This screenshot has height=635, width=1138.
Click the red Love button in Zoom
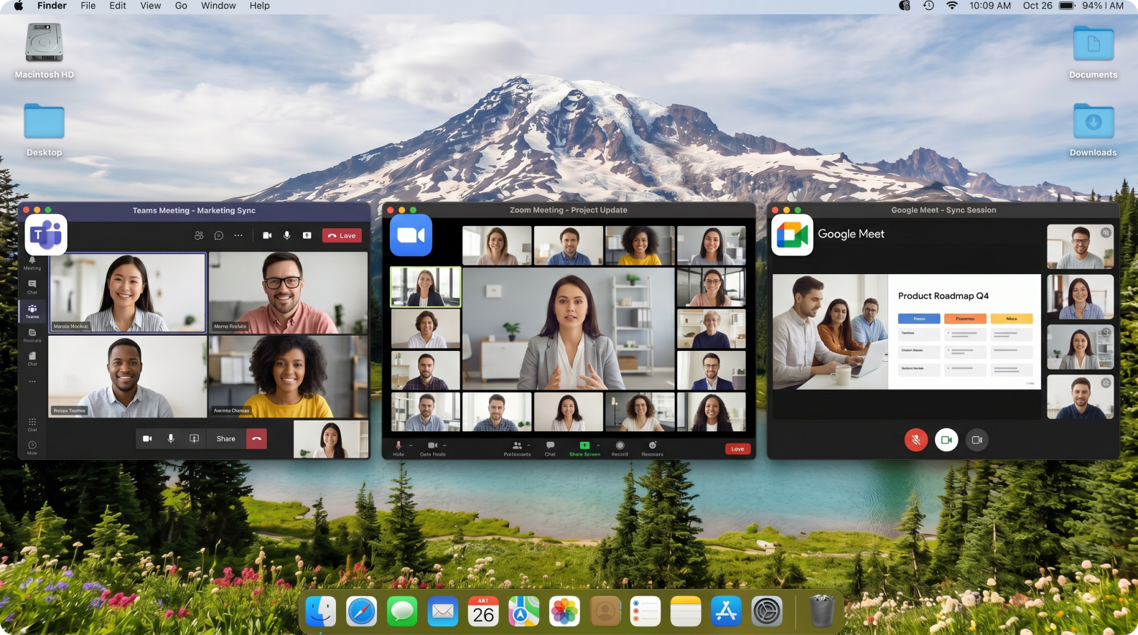click(737, 449)
